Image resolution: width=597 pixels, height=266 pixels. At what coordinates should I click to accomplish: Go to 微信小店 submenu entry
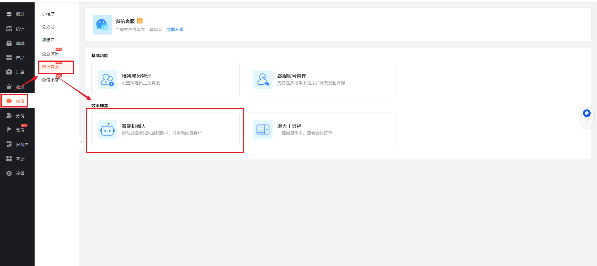point(50,80)
